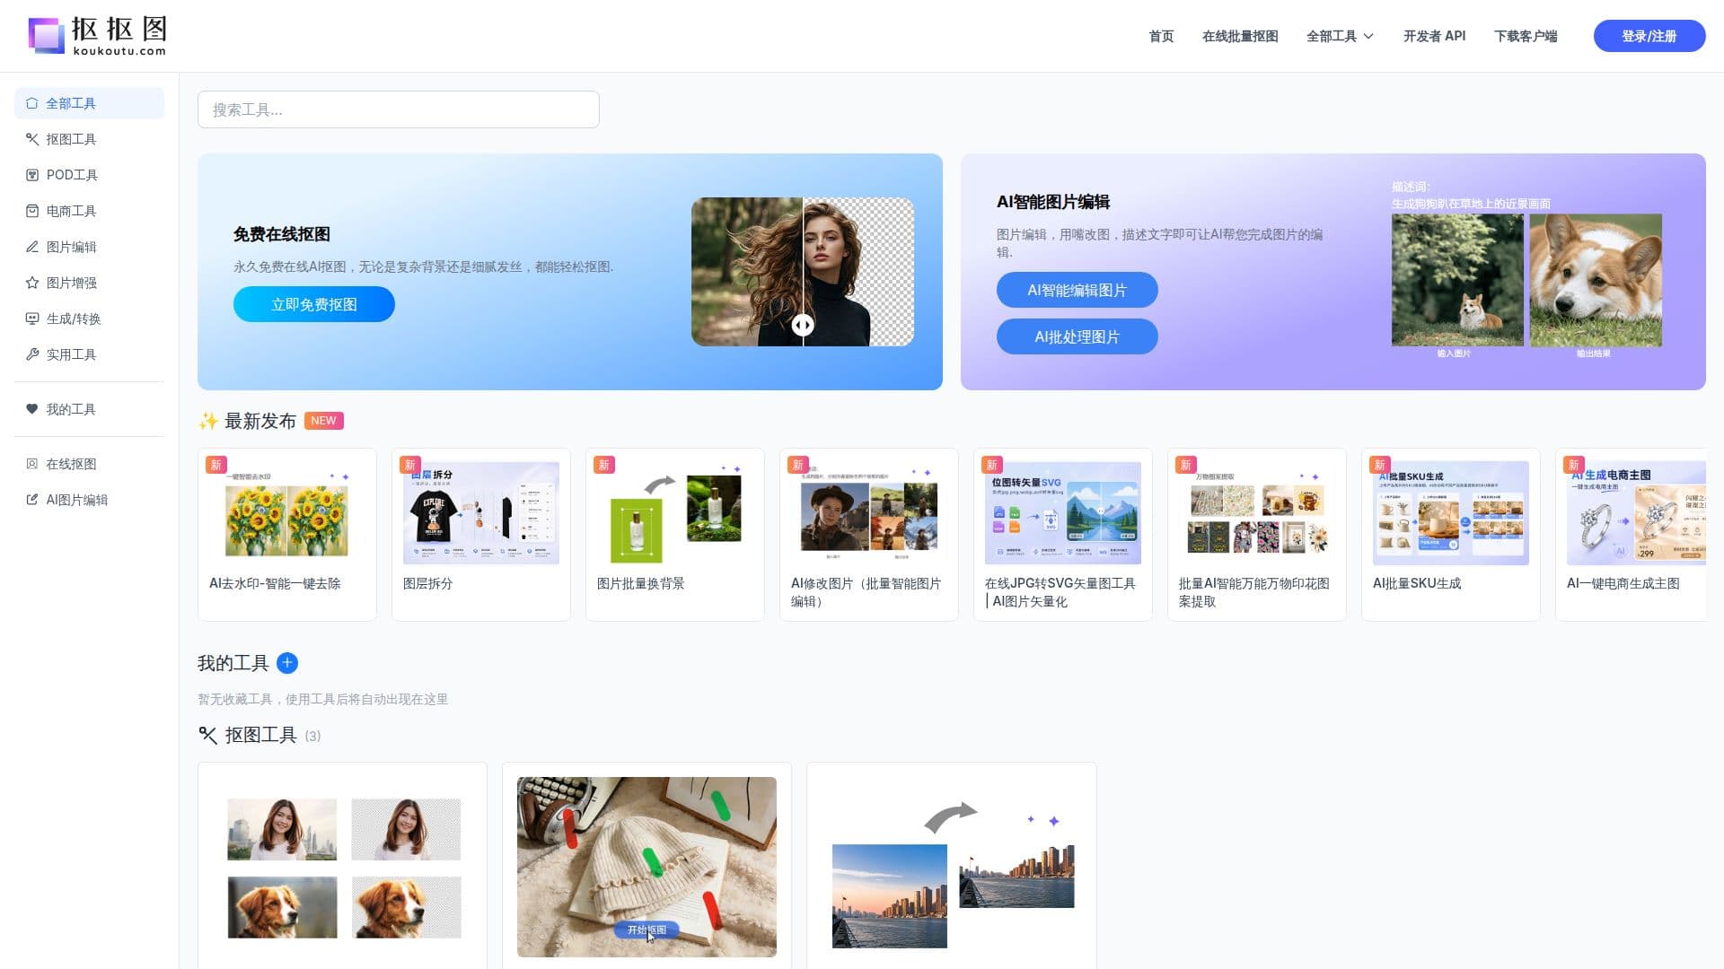Image resolution: width=1724 pixels, height=969 pixels.
Task: Open the 图层拆分 tool card
Action: pos(481,535)
